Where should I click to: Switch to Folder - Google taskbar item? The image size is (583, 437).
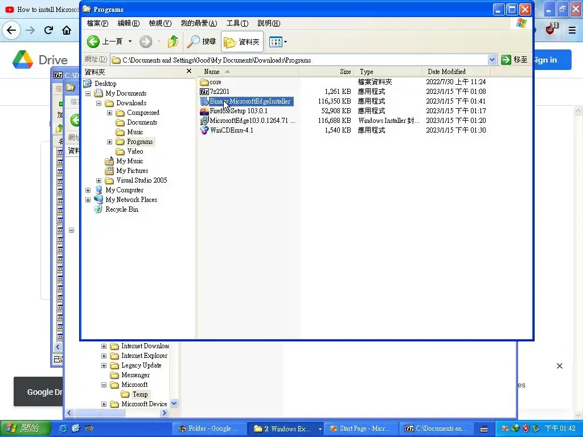[x=210, y=428]
